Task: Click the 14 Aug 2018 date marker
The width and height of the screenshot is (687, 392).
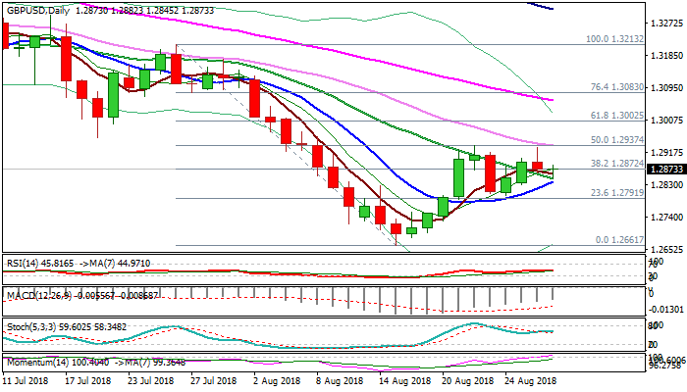Action: pos(402,382)
